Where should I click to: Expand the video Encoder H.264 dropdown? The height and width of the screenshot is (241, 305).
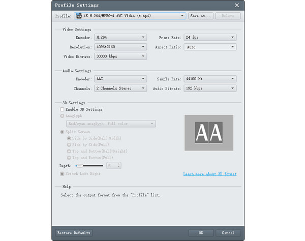coord(143,37)
